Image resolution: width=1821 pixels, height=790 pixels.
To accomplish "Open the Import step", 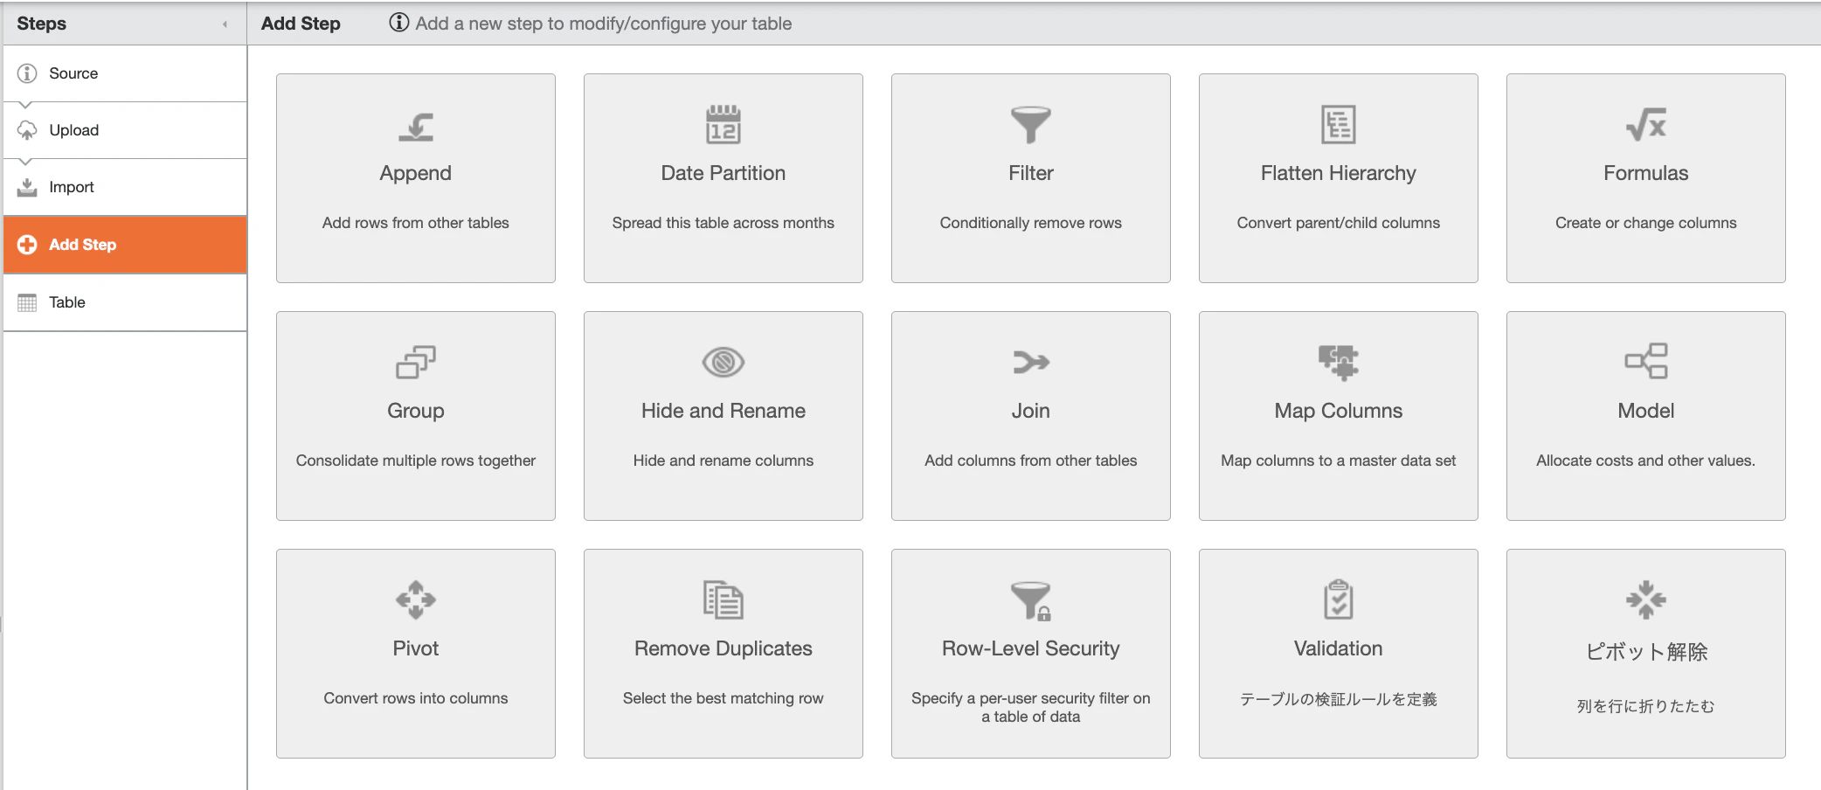I will tap(125, 187).
